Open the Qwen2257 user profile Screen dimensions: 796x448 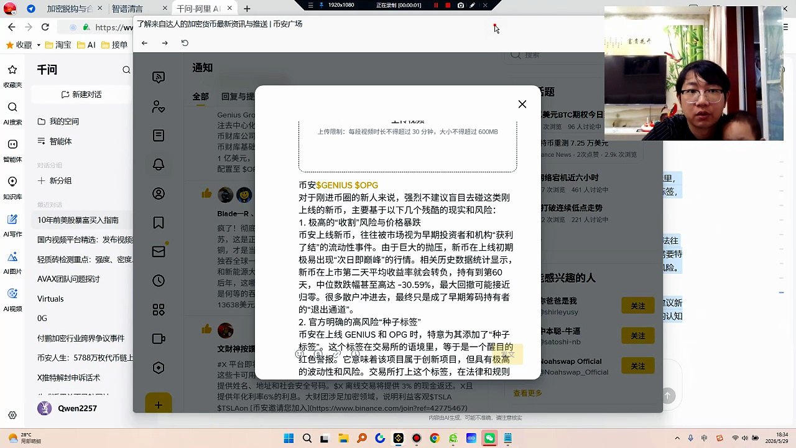point(67,408)
